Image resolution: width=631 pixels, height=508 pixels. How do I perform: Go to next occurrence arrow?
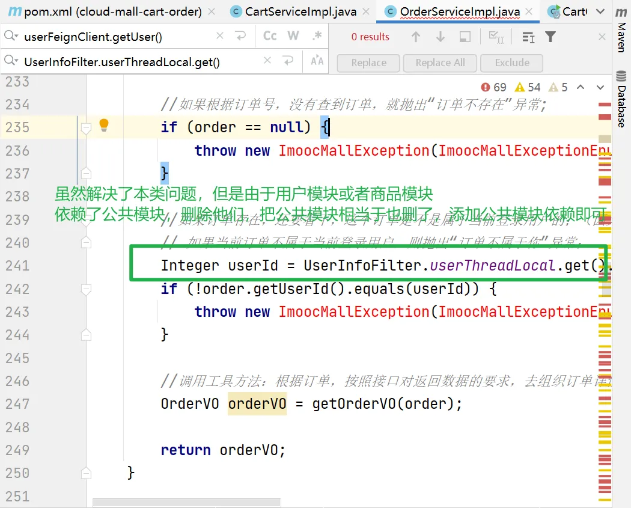[440, 37]
